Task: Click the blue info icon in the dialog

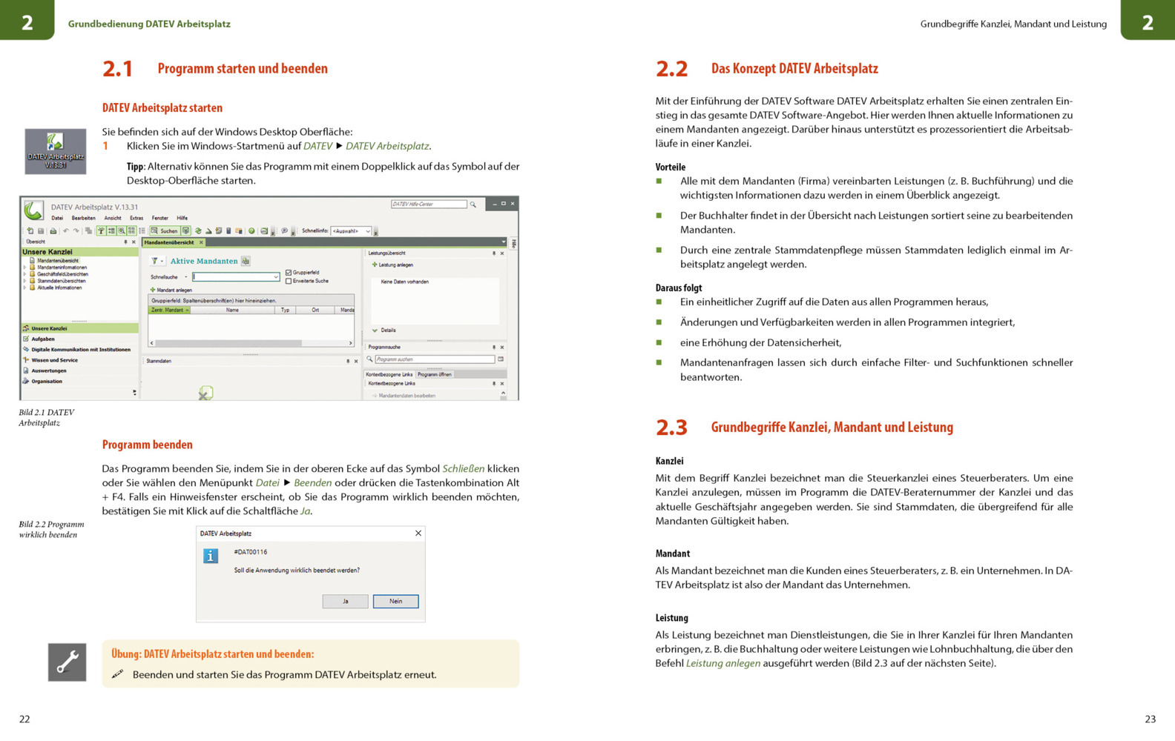Action: point(211,556)
